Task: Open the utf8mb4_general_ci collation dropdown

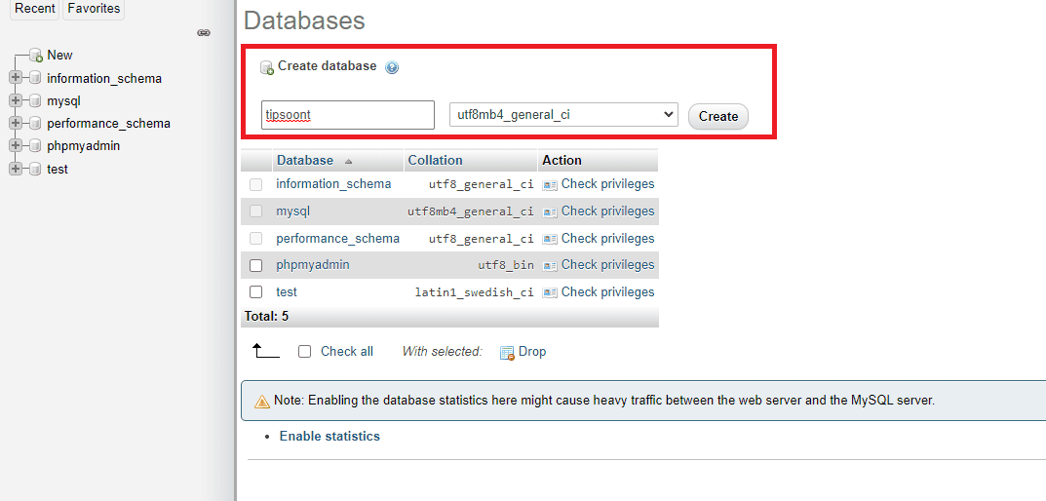Action: click(563, 115)
